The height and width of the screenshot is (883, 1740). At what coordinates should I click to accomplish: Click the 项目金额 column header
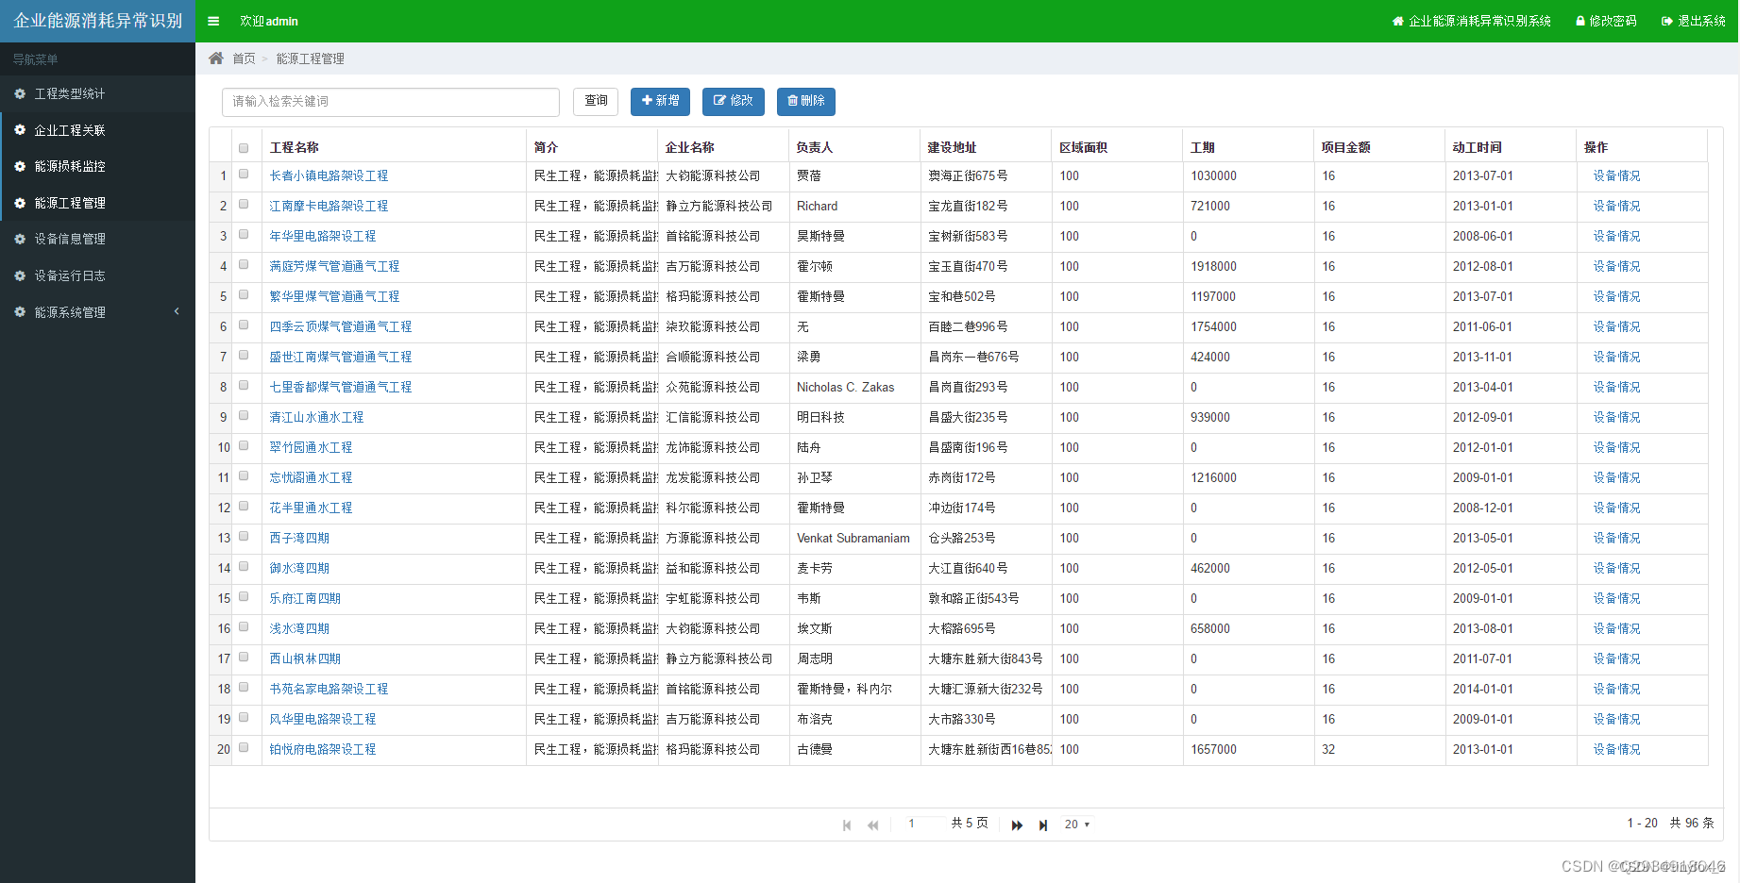pyautogui.click(x=1345, y=147)
